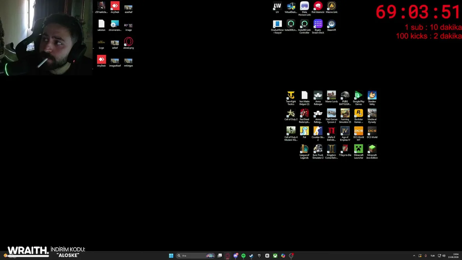Open the LIV desktop shortcut

point(277,8)
